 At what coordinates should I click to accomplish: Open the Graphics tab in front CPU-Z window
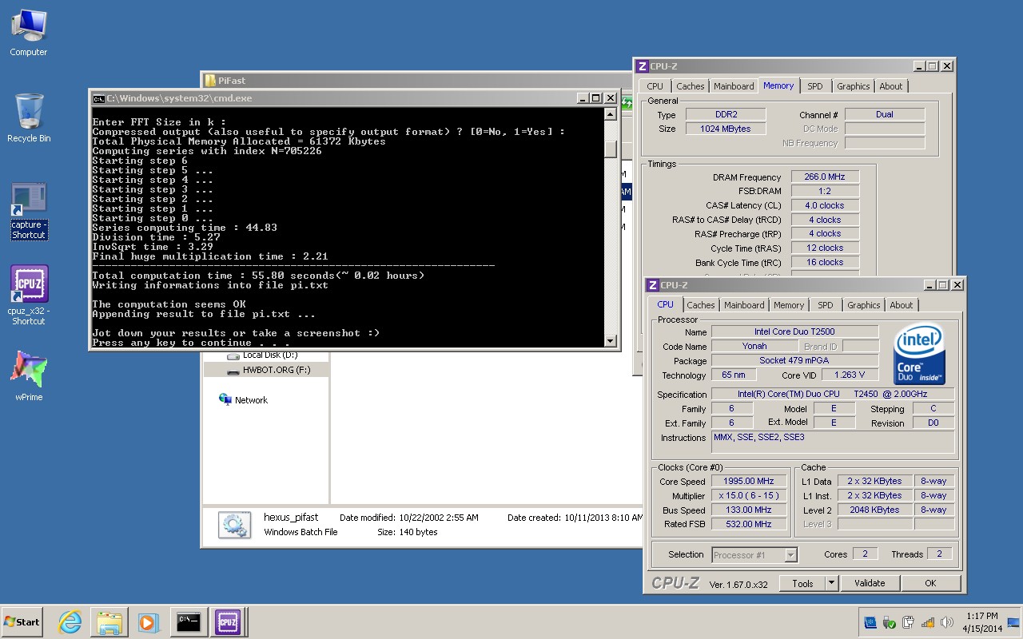(864, 305)
